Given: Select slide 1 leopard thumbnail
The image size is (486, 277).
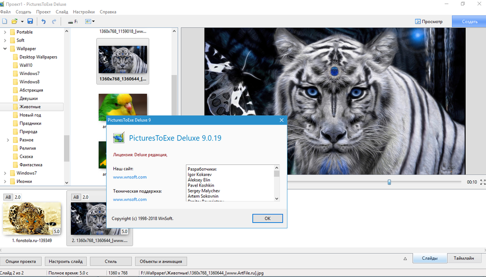Looking at the screenshot, I should point(32,218).
